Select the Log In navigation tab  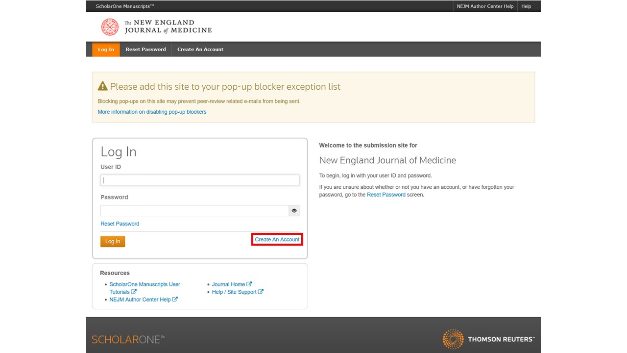pyautogui.click(x=106, y=50)
